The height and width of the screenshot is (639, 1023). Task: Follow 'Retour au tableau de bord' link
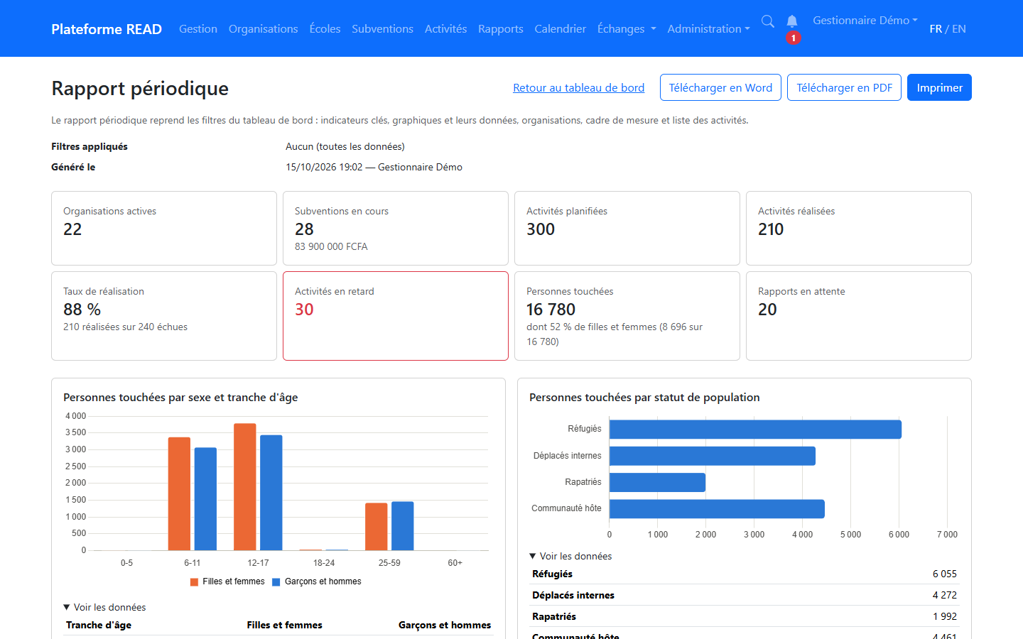click(579, 87)
